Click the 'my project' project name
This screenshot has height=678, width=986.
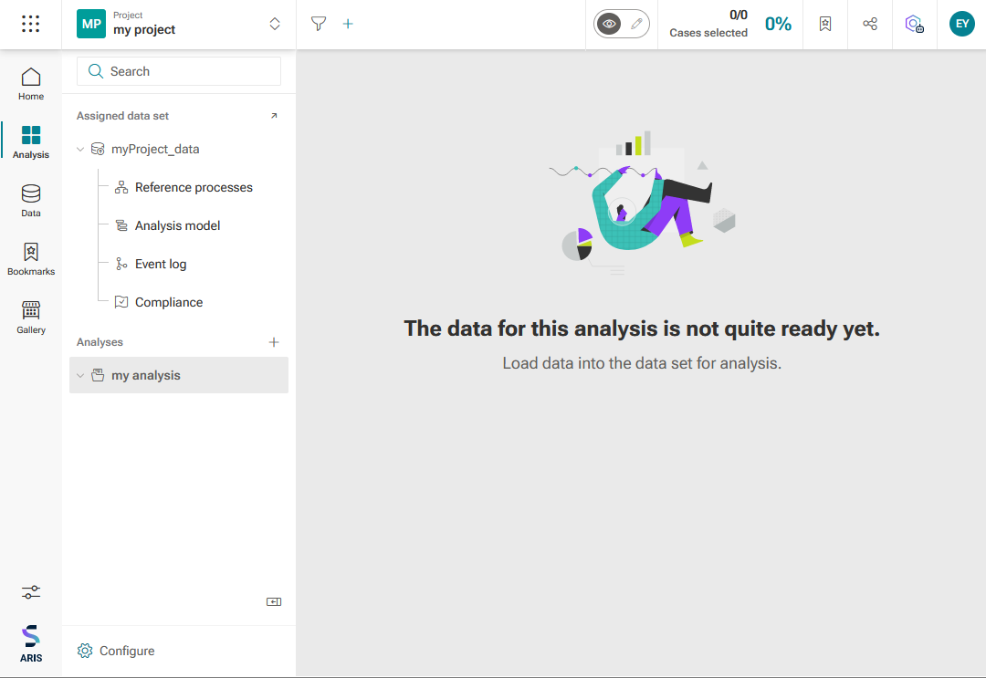[144, 29]
